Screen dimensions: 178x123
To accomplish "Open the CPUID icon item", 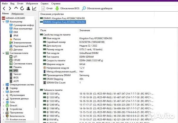I will point(15,60).
